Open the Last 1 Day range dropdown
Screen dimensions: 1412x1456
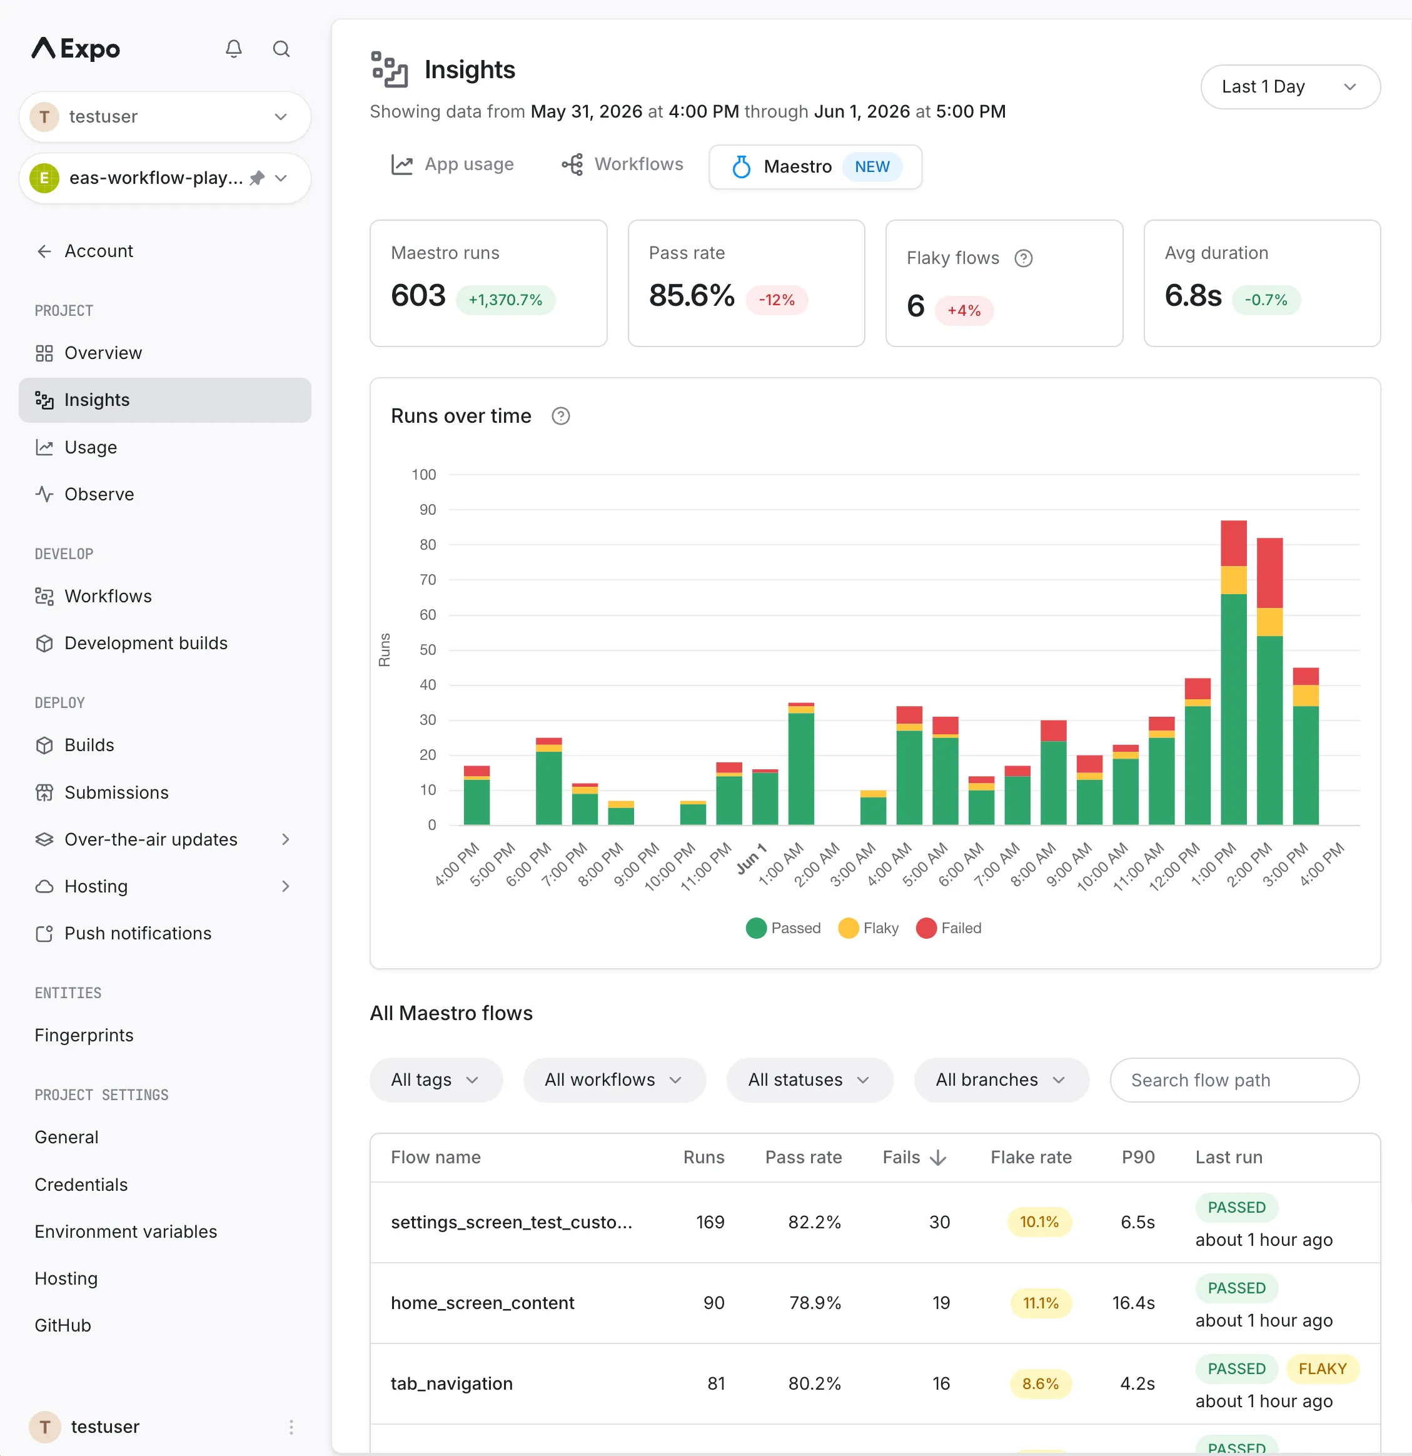coord(1289,87)
